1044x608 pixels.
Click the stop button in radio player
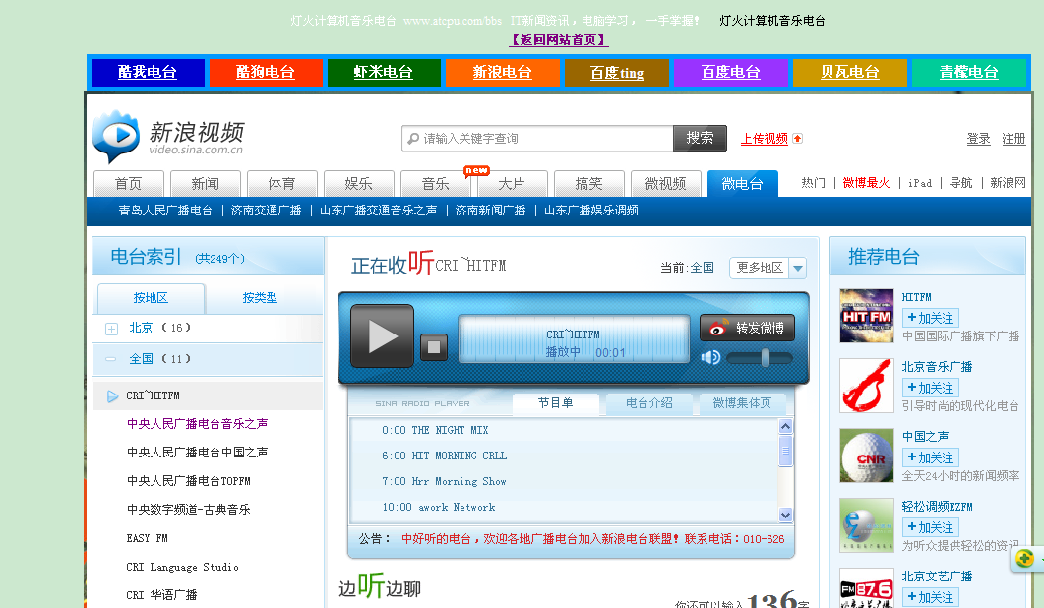click(x=434, y=347)
